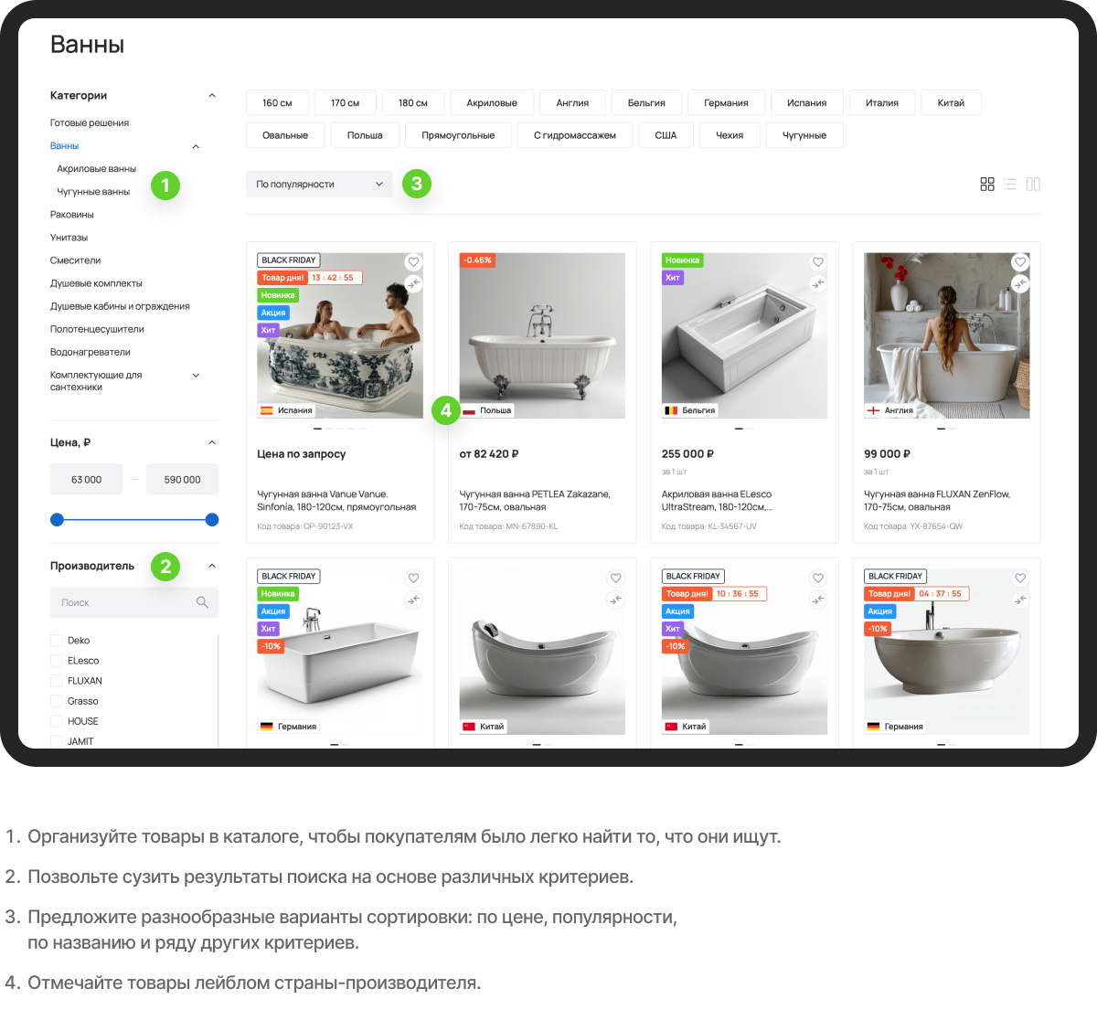
Task: Add Vanue Sinfonia bathtub to favorites
Action: pyautogui.click(x=413, y=262)
